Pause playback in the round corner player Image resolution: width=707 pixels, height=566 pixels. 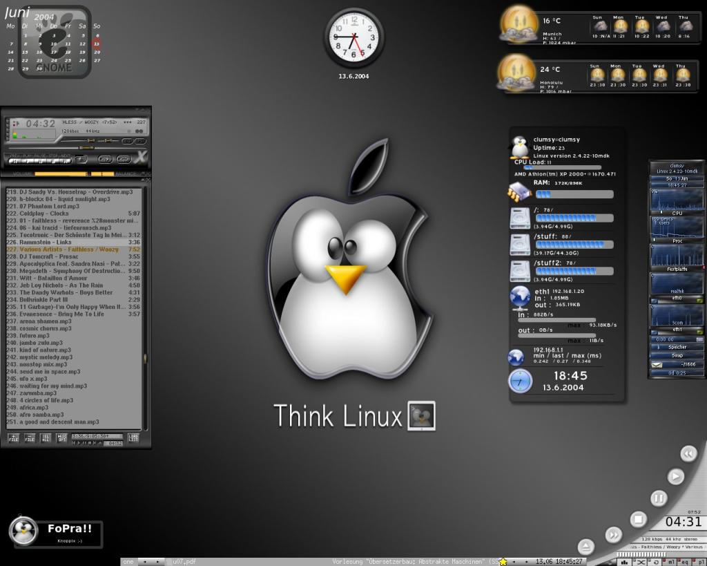(x=658, y=498)
